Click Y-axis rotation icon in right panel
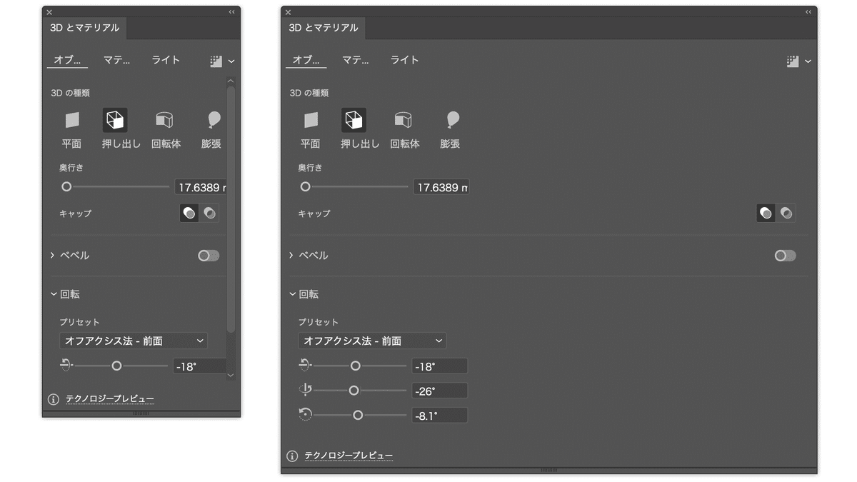The height and width of the screenshot is (482, 857). (305, 390)
